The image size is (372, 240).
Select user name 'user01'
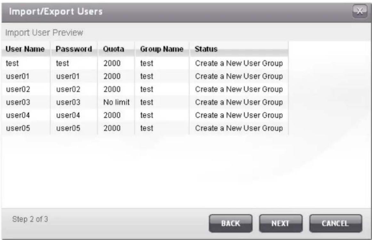(x=18, y=76)
